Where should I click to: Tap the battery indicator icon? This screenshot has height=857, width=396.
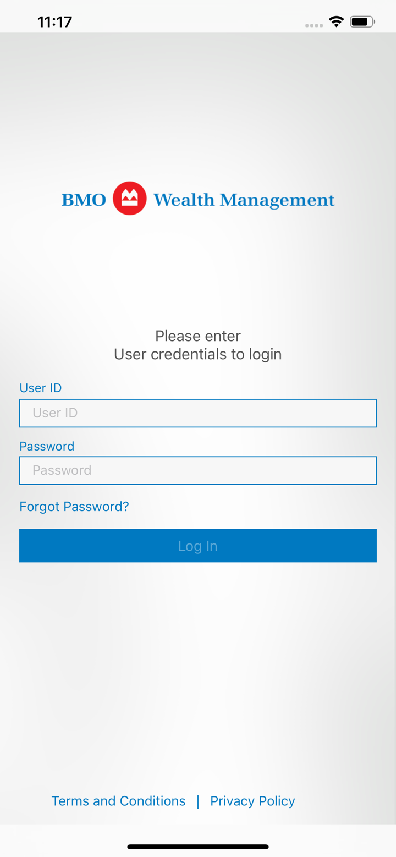[362, 22]
